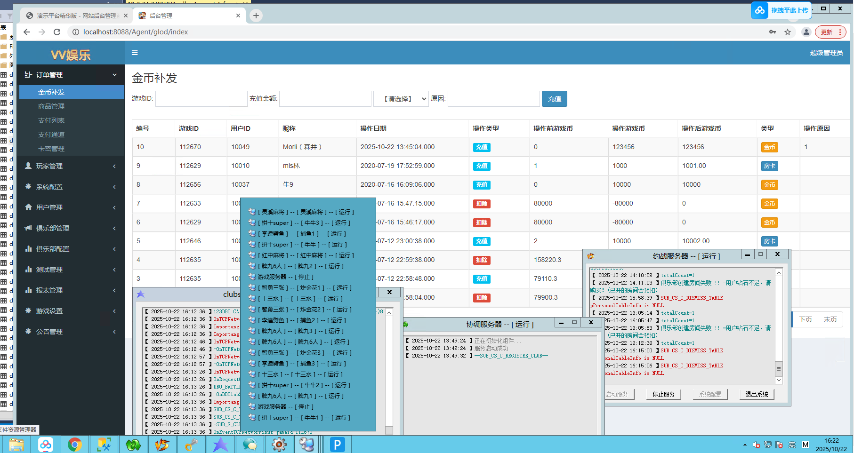Click 停止服务 in 约战服务器 window
Screen dimensions: 854x453
(663, 394)
